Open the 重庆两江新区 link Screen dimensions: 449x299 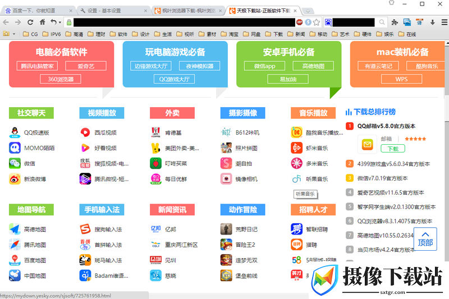pos(181,245)
